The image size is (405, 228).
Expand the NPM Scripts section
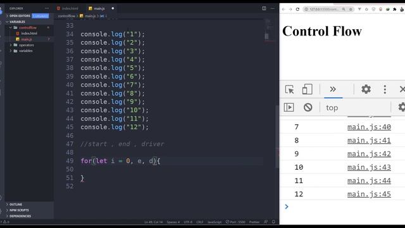pyautogui.click(x=19, y=210)
